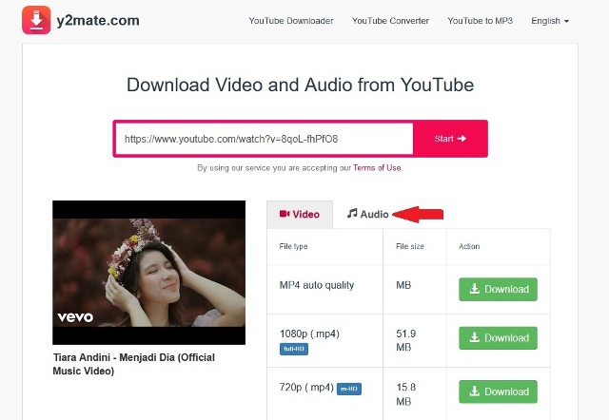Click the page heading 'Download Video and Audio from YouTube'
This screenshot has height=420, width=609.
301,85
